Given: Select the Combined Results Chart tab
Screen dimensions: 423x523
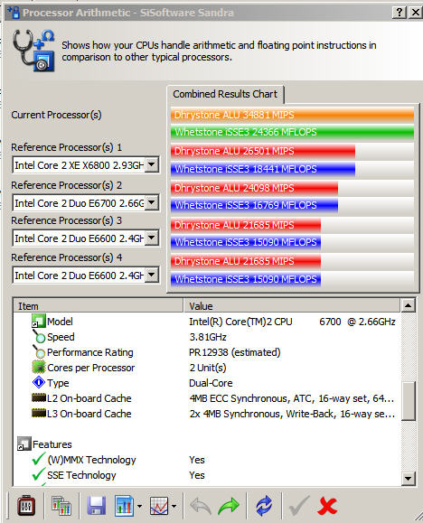Looking at the screenshot, I should pyautogui.click(x=225, y=94).
